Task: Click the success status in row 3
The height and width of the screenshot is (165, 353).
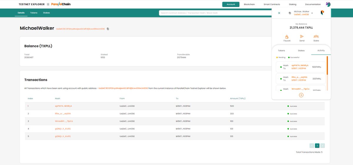Action: [x=292, y=121]
